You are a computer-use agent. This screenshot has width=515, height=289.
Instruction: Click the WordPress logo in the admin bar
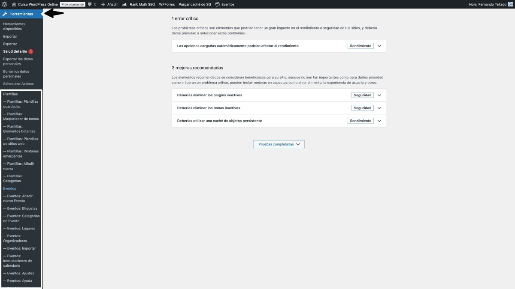[x=5, y=4]
